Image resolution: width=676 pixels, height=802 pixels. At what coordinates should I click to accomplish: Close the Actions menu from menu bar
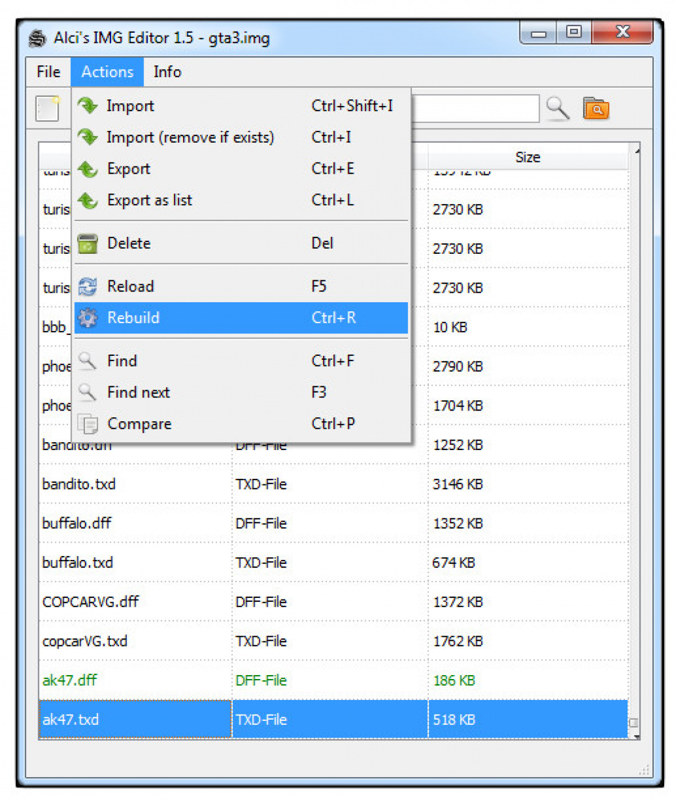pos(107,72)
